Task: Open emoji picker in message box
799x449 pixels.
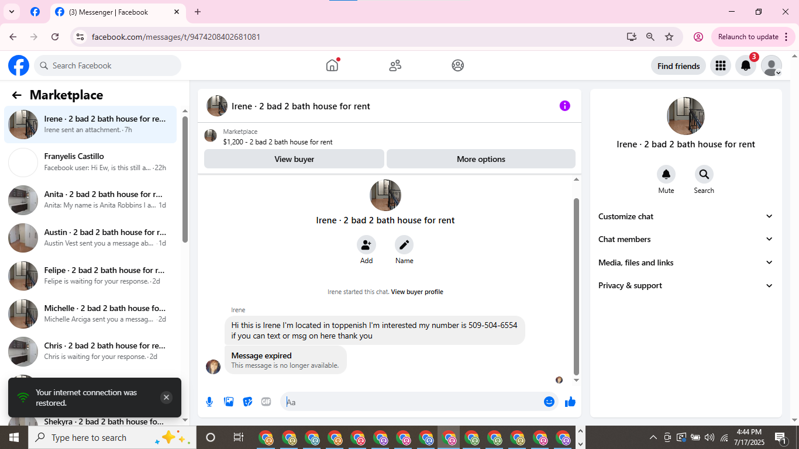Action: [x=549, y=402]
